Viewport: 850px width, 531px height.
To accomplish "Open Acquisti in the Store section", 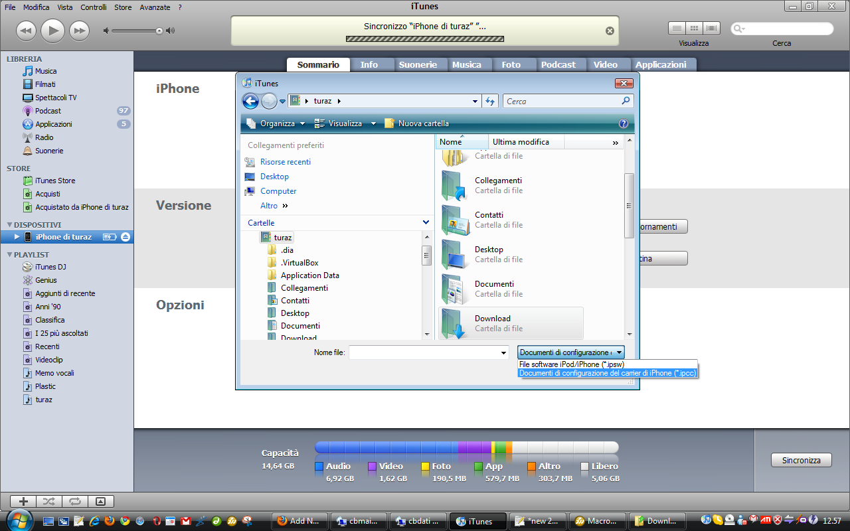I will (48, 194).
